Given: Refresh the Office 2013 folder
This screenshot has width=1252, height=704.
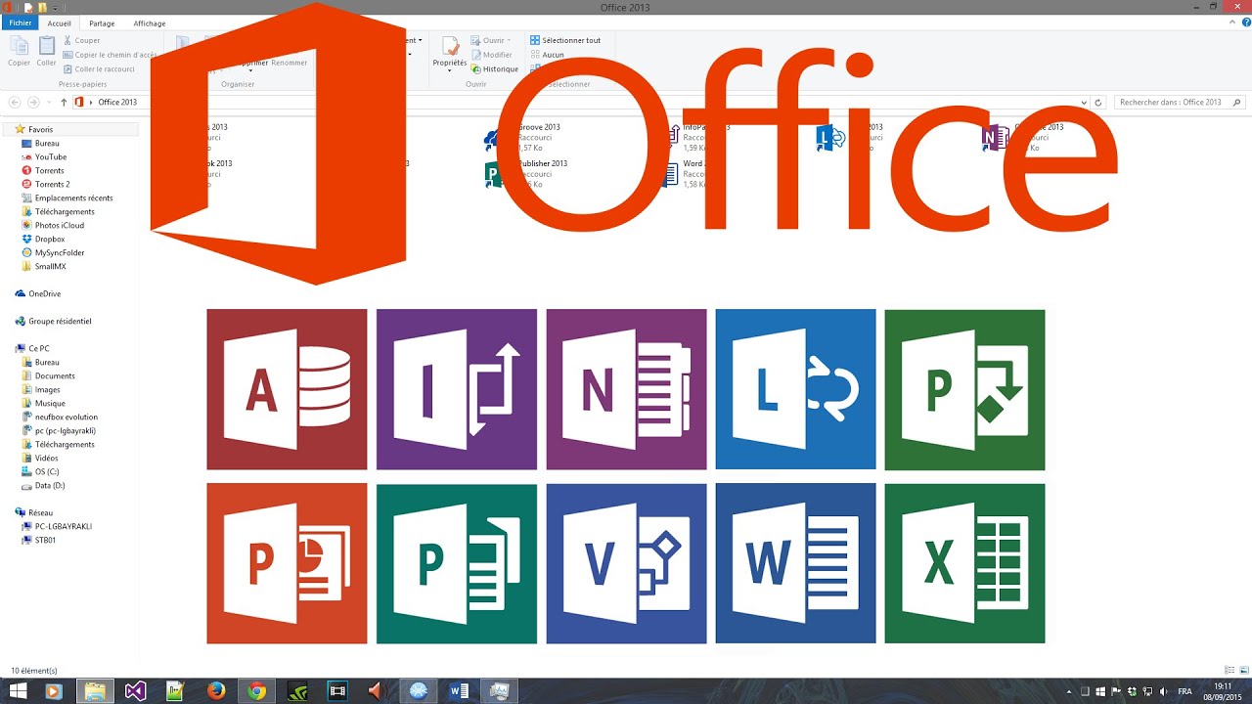Looking at the screenshot, I should [x=1098, y=102].
